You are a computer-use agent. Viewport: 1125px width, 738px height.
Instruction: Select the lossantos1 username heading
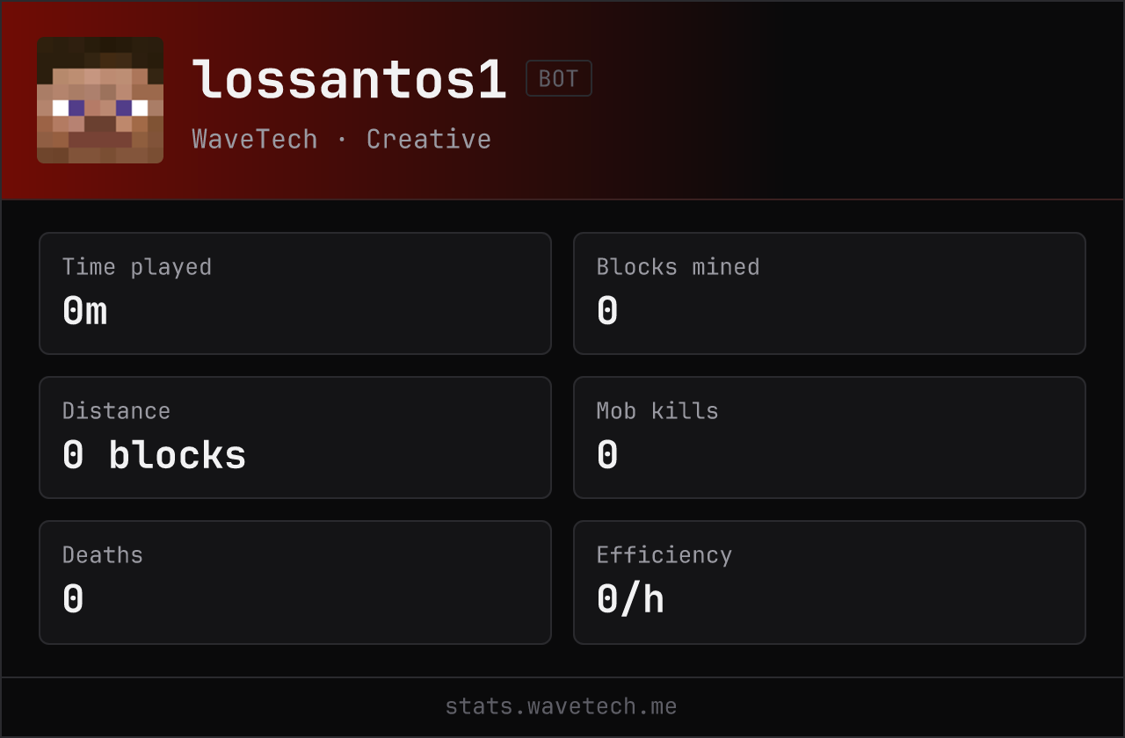[350, 80]
